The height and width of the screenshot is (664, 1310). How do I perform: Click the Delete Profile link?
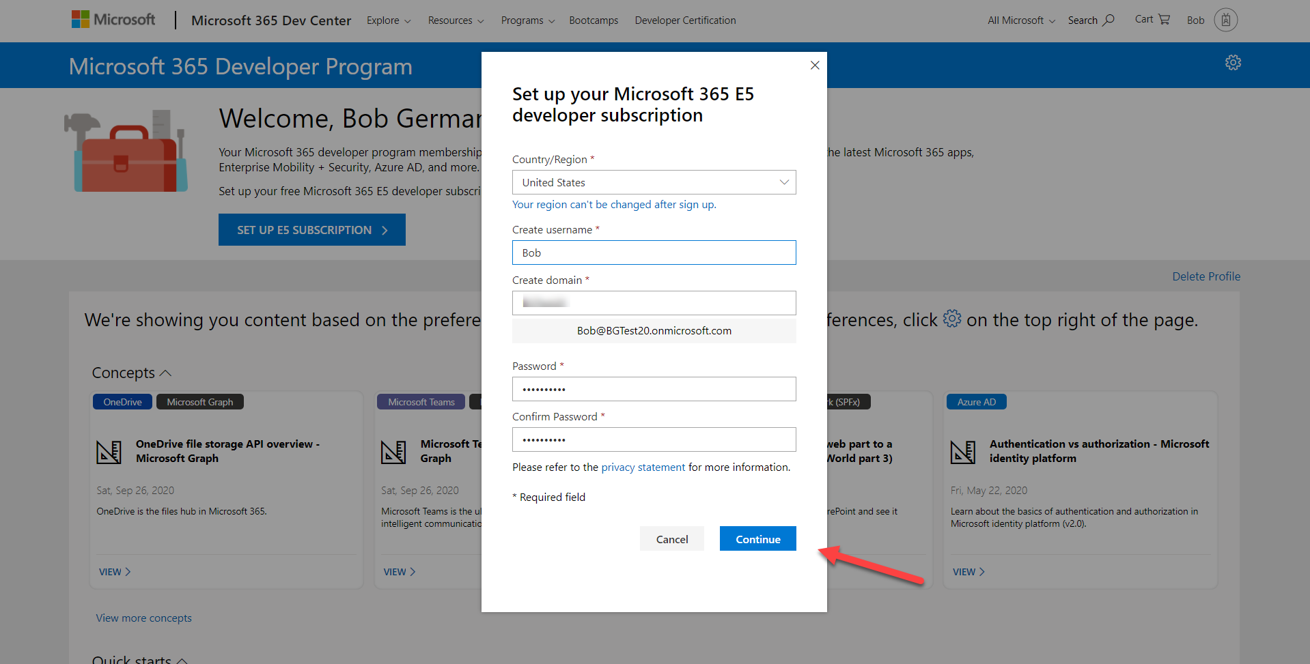tap(1206, 276)
